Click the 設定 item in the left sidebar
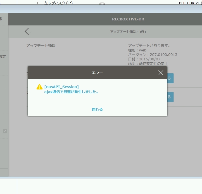The width and height of the screenshot is (202, 194). point(3,56)
